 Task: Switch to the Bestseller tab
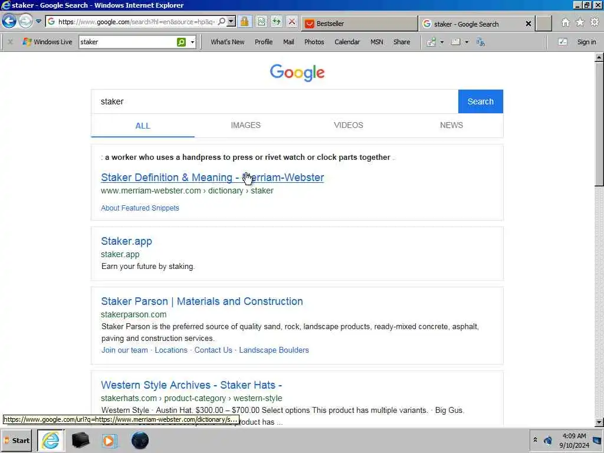[x=360, y=24]
